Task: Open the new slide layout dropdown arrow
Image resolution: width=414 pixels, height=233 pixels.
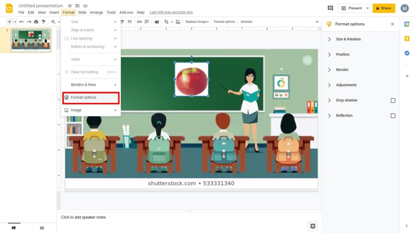Action: 15,22
